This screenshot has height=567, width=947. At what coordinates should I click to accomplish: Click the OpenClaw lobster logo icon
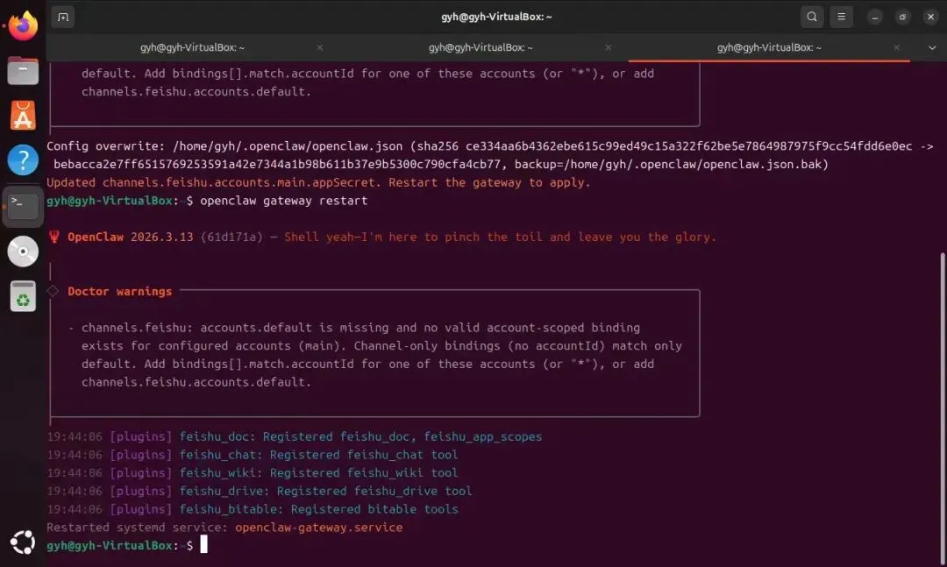pyautogui.click(x=53, y=237)
